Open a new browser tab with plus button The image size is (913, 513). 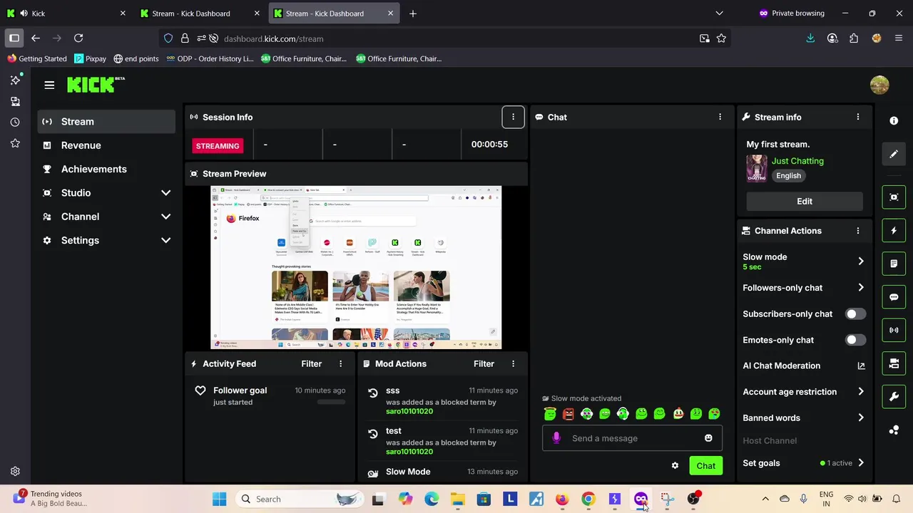(412, 13)
